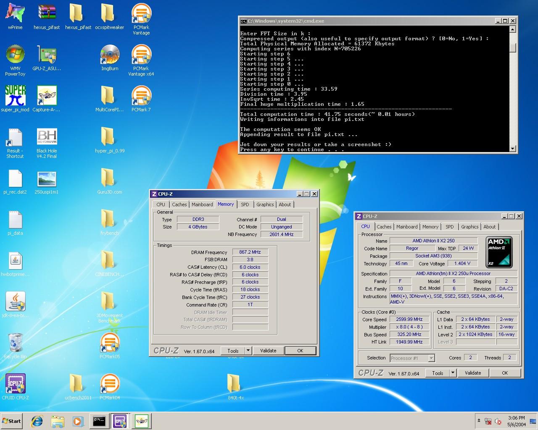
Task: Launch the CPUID CPU-Z desktop shortcut
Action: [15, 387]
